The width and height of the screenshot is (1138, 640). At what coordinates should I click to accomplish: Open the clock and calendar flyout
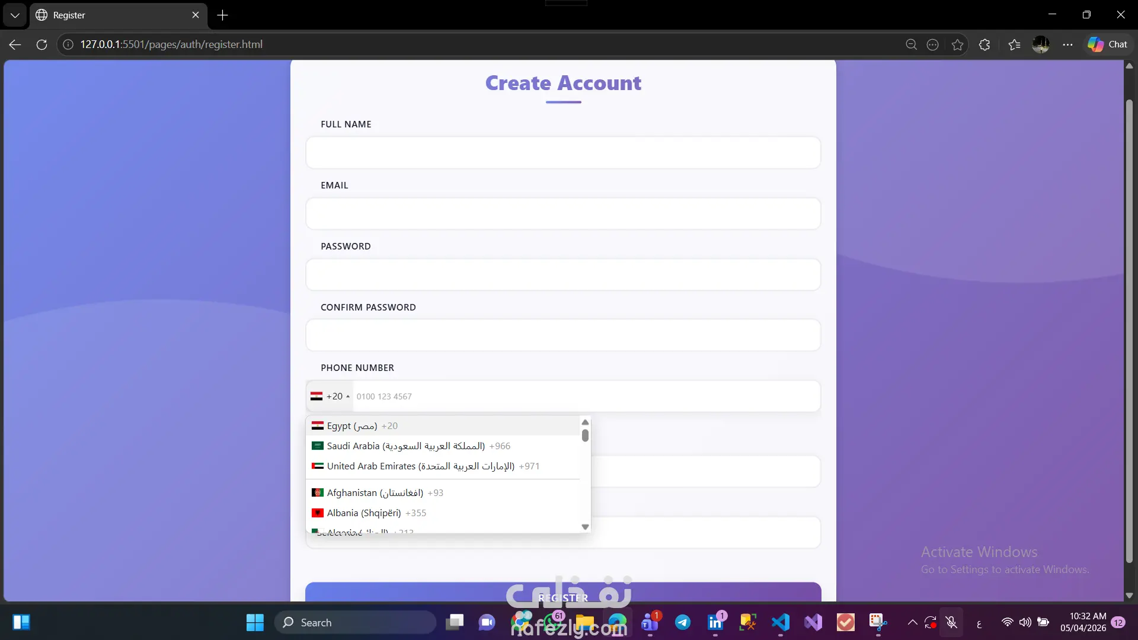1083,622
